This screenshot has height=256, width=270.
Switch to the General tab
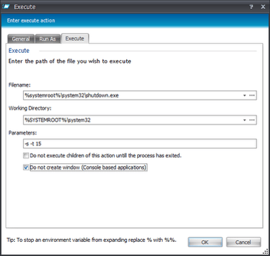[21, 39]
